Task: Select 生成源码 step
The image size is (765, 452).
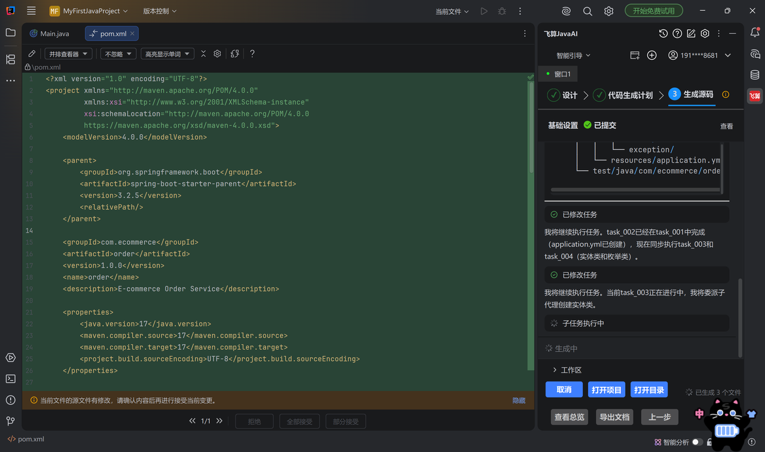Action: pos(691,94)
